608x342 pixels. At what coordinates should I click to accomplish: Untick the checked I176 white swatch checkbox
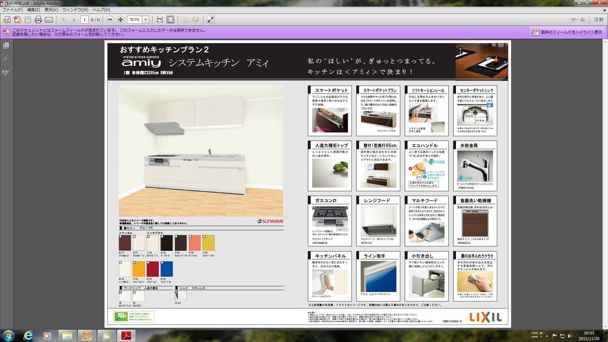148,236
